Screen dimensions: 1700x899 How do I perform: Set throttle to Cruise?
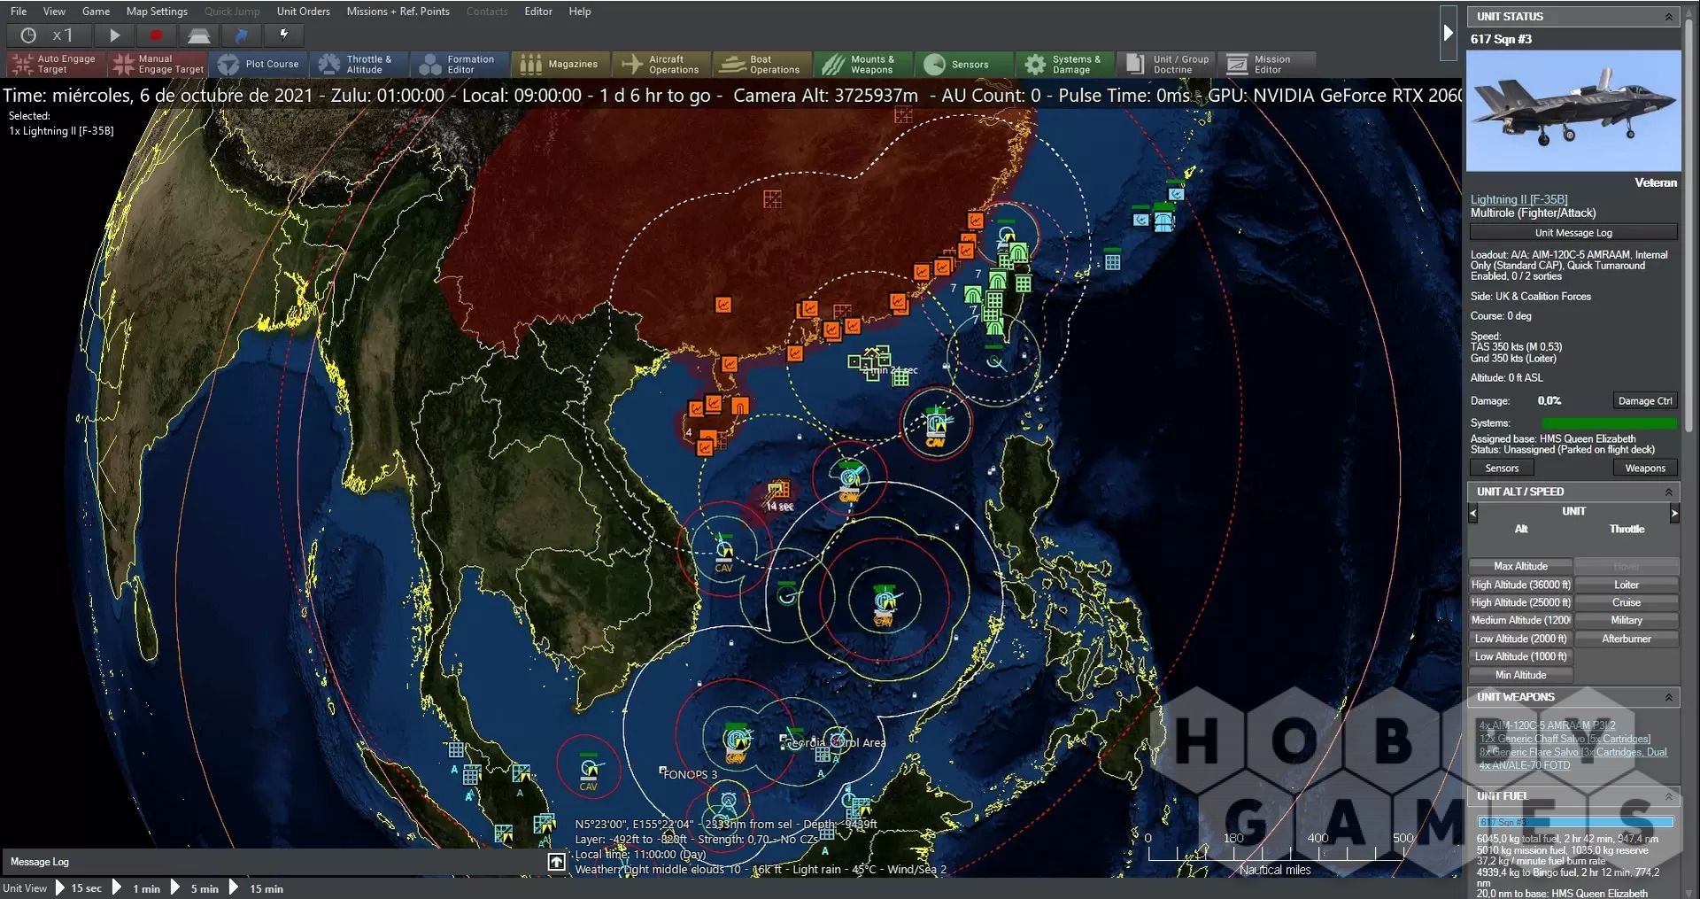[1627, 602]
